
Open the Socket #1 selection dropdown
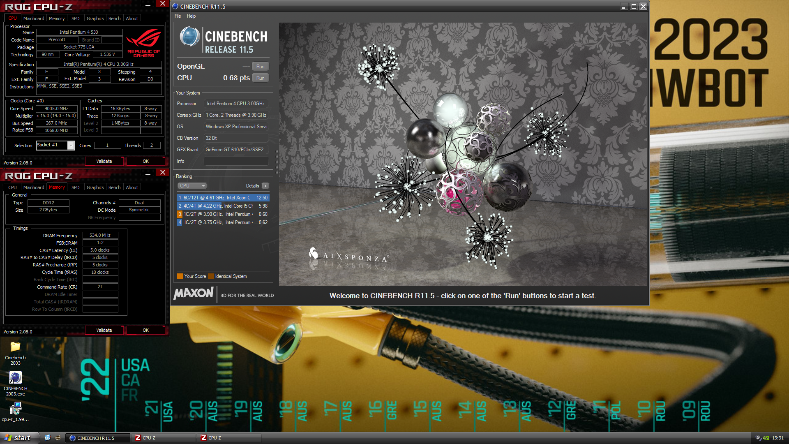71,146
